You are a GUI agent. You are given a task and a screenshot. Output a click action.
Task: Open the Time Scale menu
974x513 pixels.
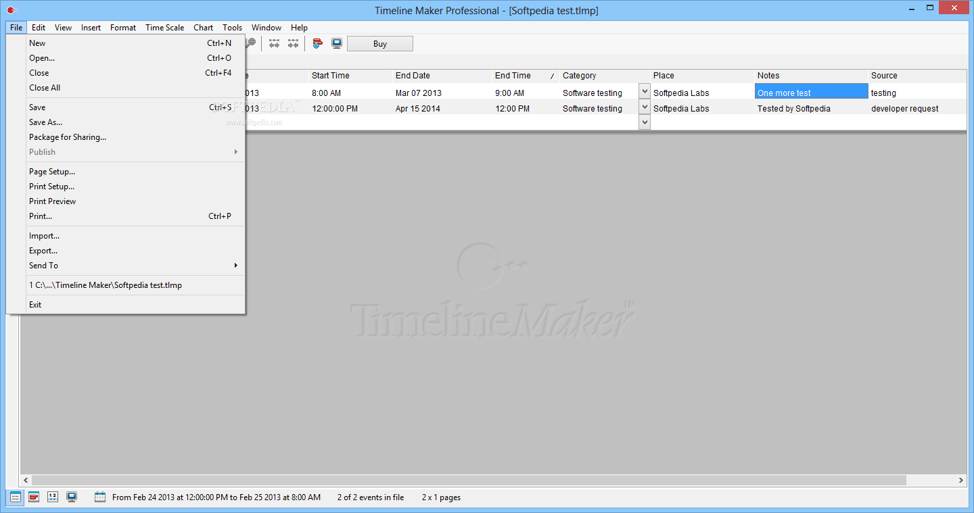[x=165, y=28]
